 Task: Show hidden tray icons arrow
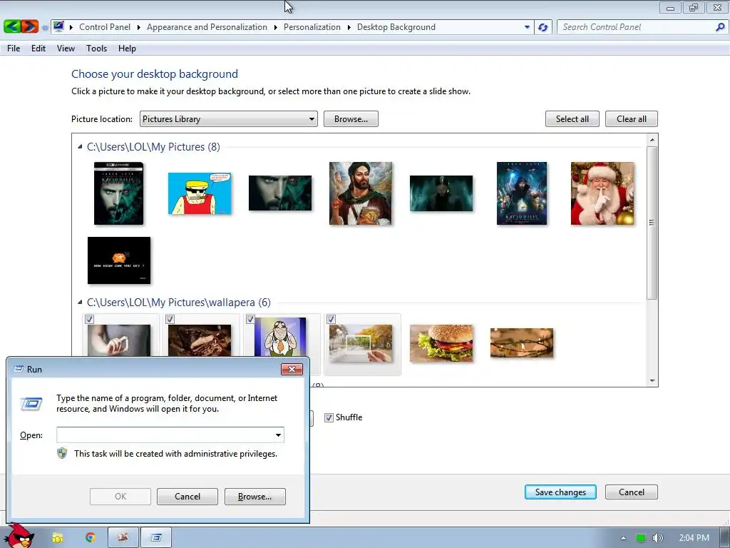click(623, 538)
